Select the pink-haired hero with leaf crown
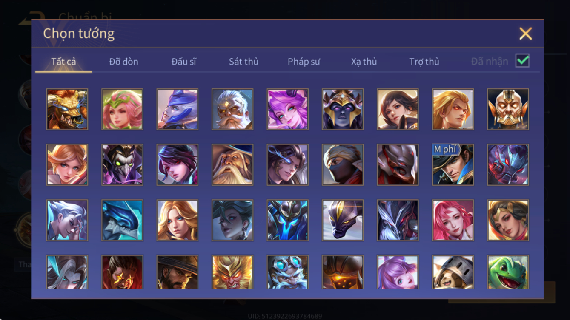The width and height of the screenshot is (570, 320). (123, 109)
